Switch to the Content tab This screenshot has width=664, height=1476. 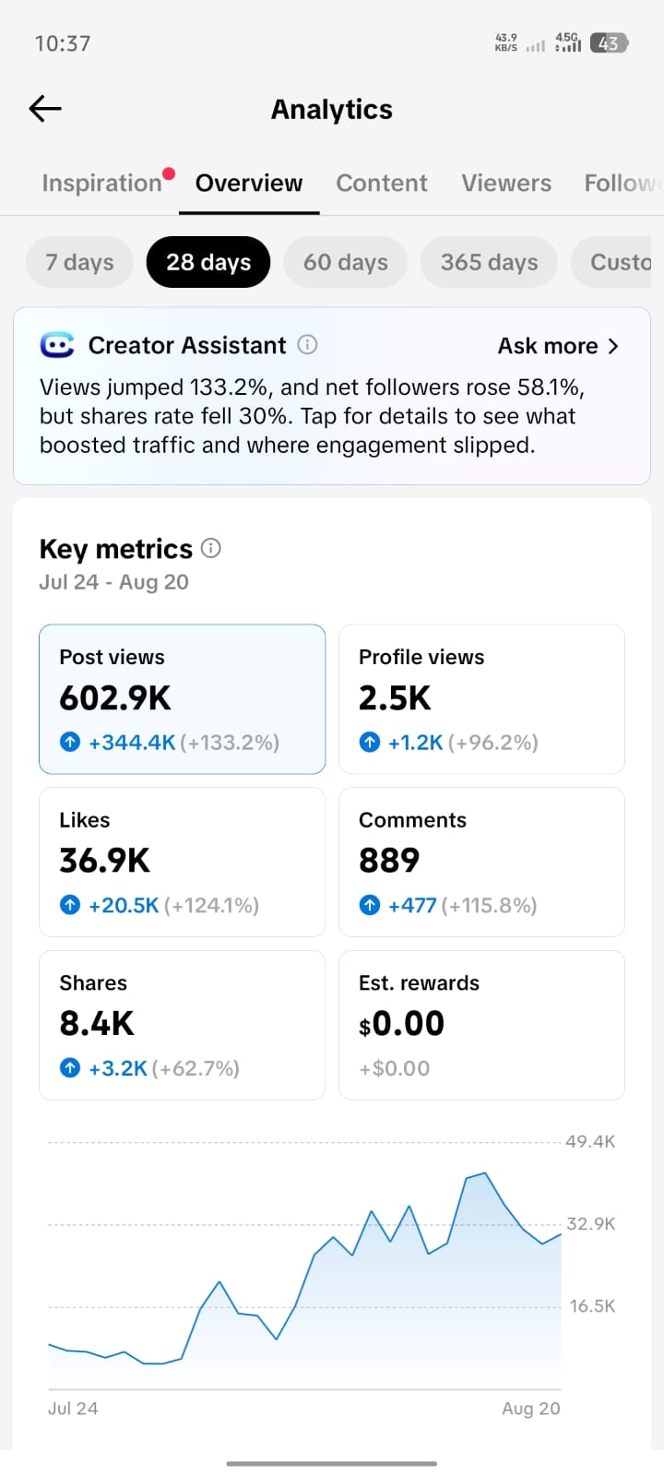[382, 183]
